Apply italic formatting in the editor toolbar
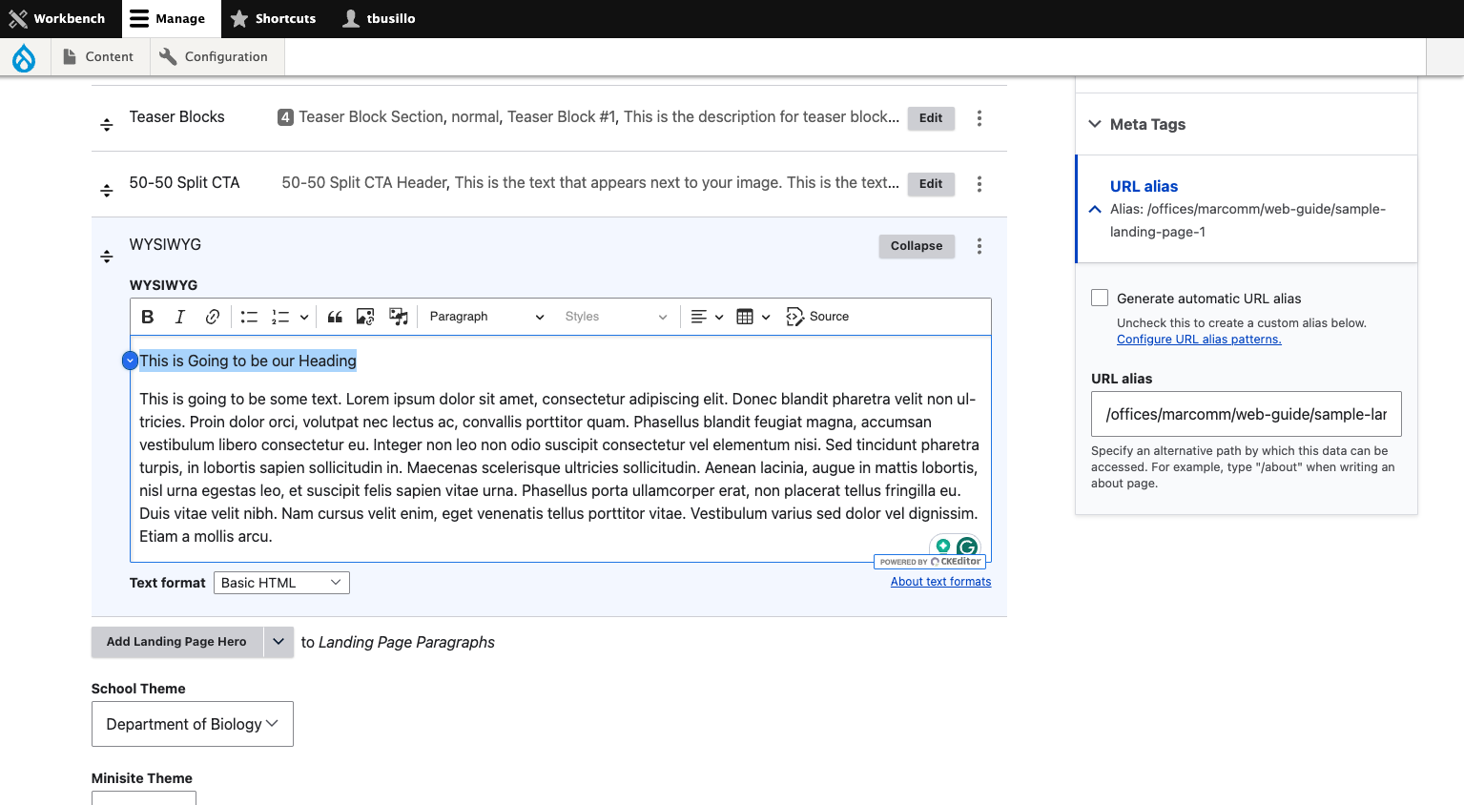1464x805 pixels. pyautogui.click(x=179, y=317)
